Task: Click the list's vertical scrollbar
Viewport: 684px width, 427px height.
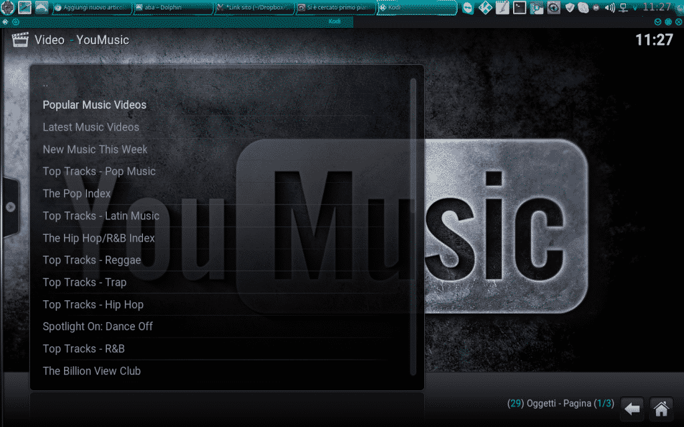Action: [x=413, y=227]
